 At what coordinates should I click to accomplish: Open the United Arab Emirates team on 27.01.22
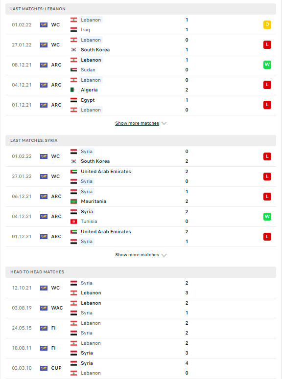coord(106,172)
